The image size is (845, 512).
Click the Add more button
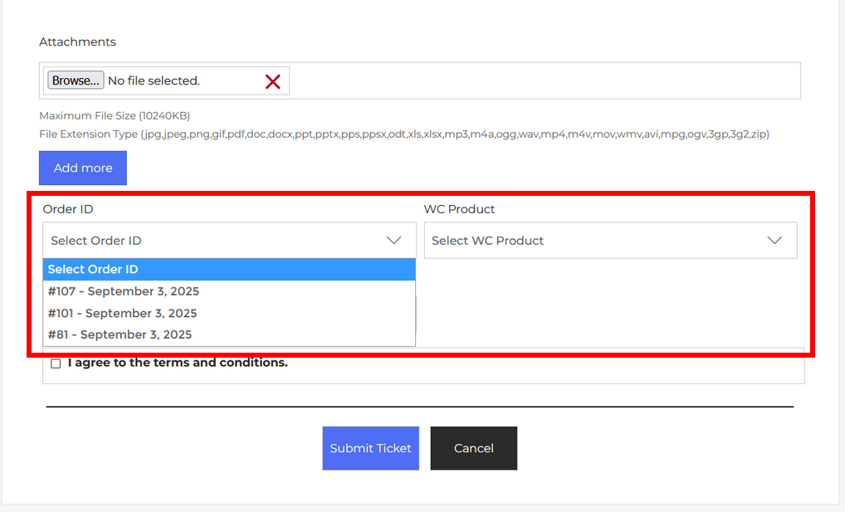(83, 168)
